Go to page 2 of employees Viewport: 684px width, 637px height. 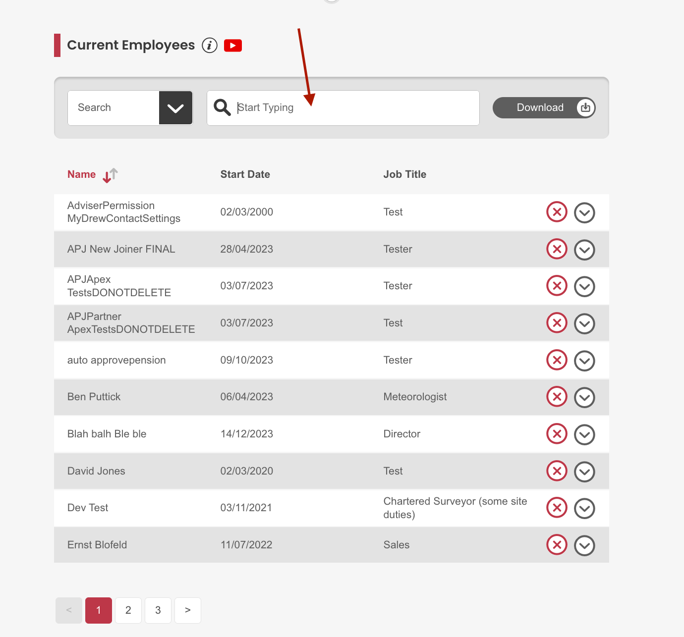coord(128,610)
